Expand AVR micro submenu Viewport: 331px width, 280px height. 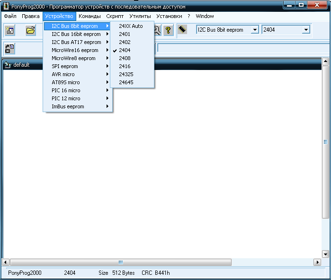77,74
